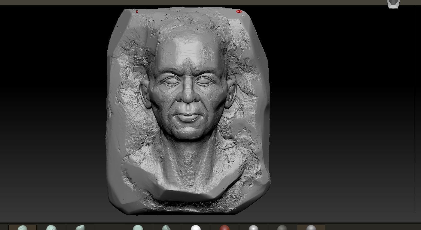The image size is (421, 230).
Task: Click the small red square marker above the canvas
Action: click(x=137, y=11)
